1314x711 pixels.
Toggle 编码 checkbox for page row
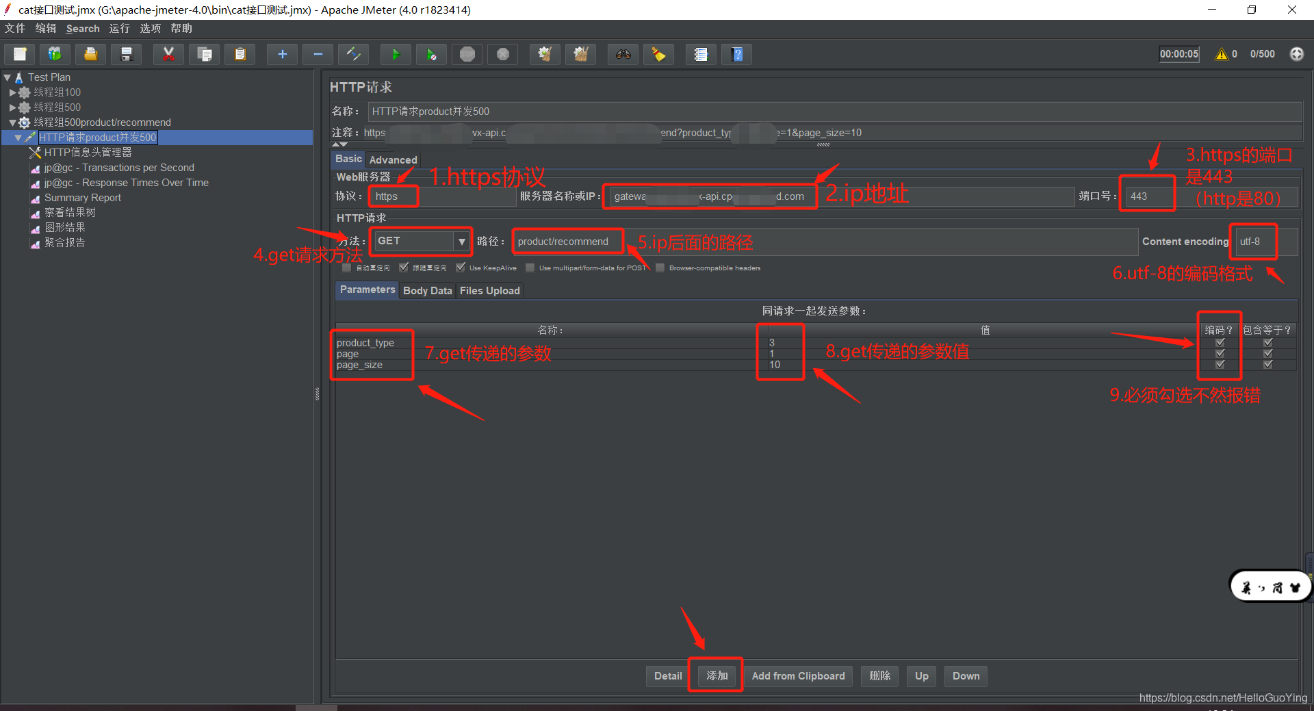[x=1220, y=354]
